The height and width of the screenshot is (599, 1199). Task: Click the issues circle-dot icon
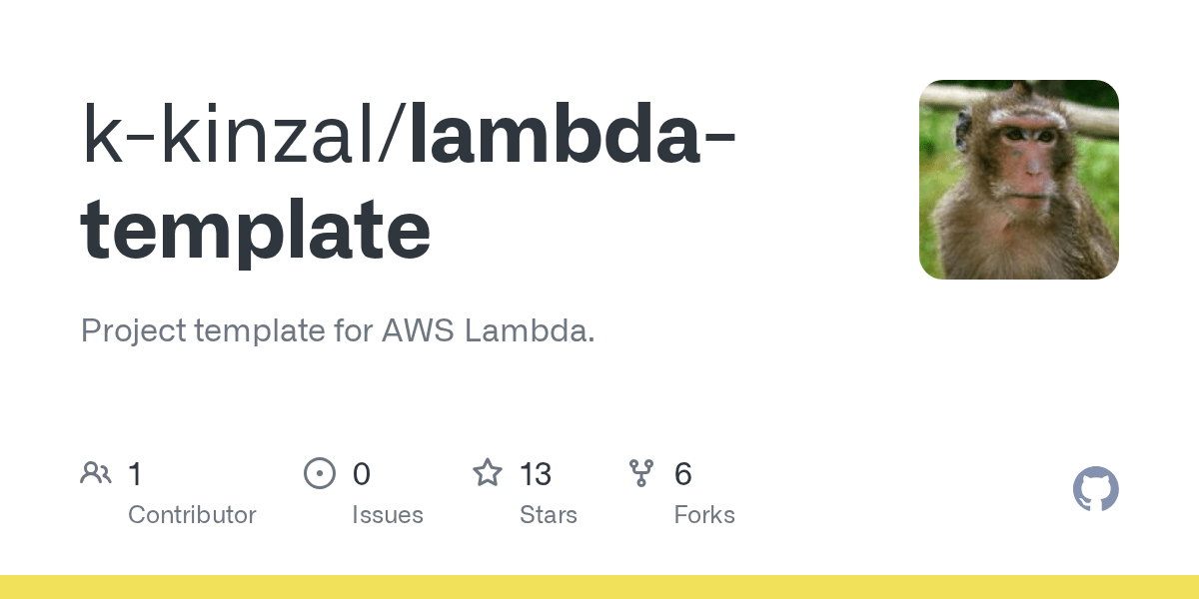[x=319, y=473]
